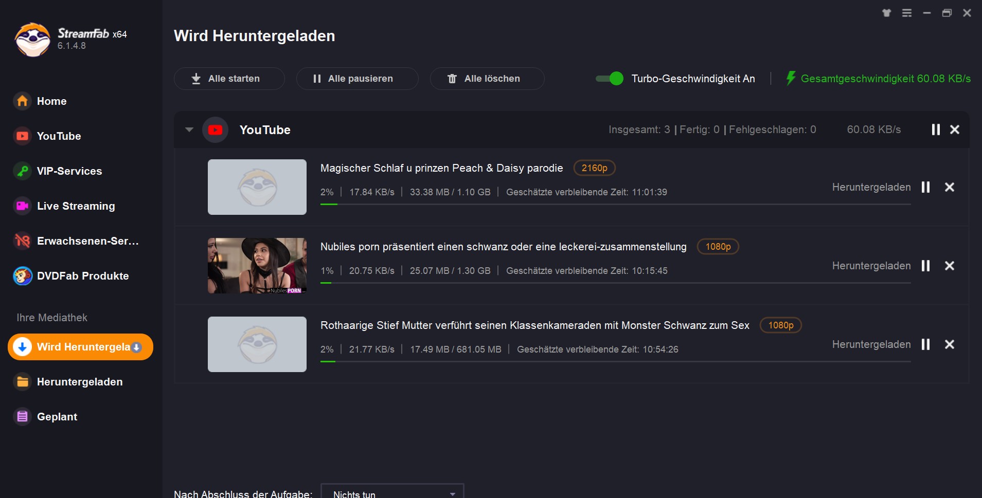Pause the Magischer Schlaf download
Screen dimensions: 982x498
pyautogui.click(x=926, y=187)
